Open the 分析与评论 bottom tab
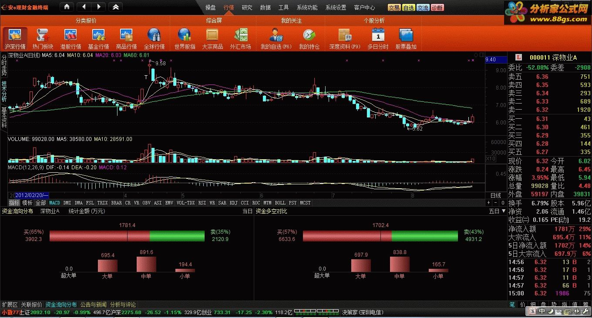The height and width of the screenshot is (318, 592). 123,305
